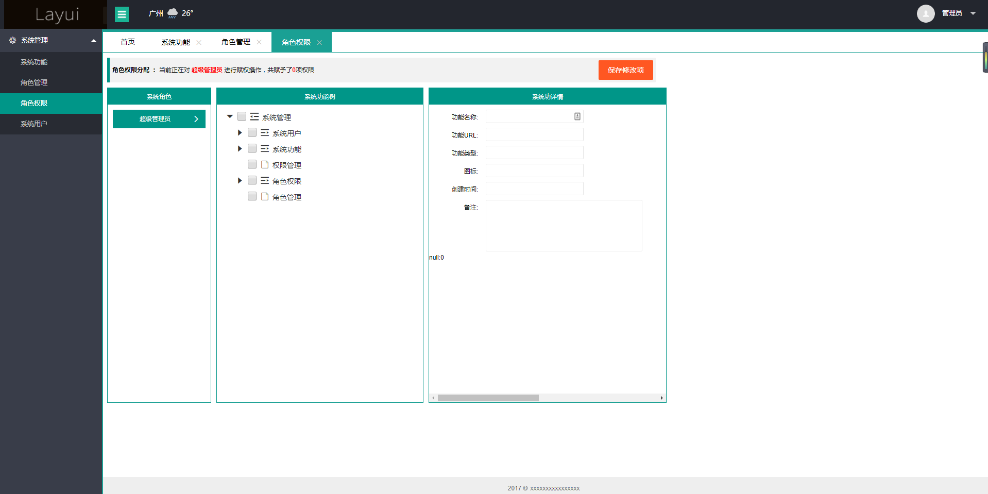Click the gear icon beside 系统管理
Image resolution: width=988 pixels, height=494 pixels.
click(12, 40)
